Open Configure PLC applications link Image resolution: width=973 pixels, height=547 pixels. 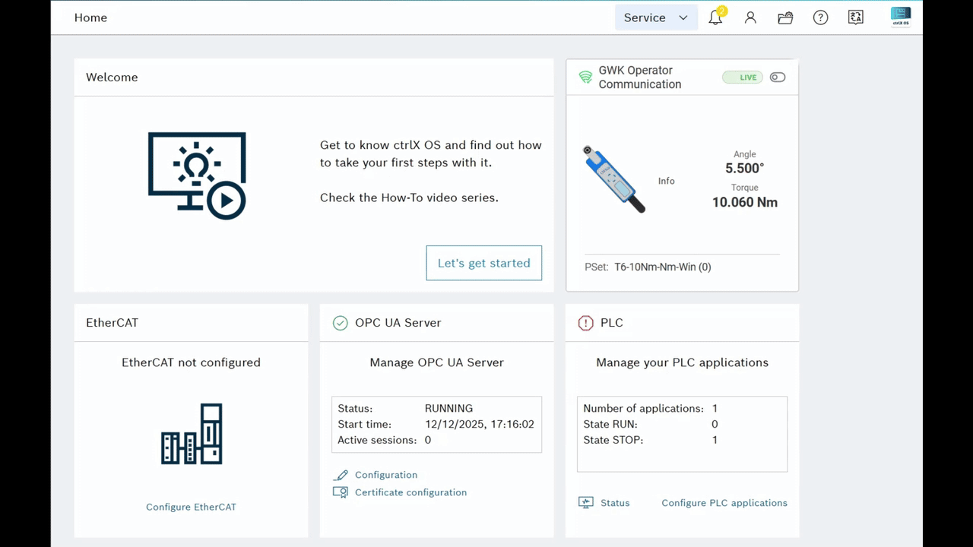[x=724, y=503]
